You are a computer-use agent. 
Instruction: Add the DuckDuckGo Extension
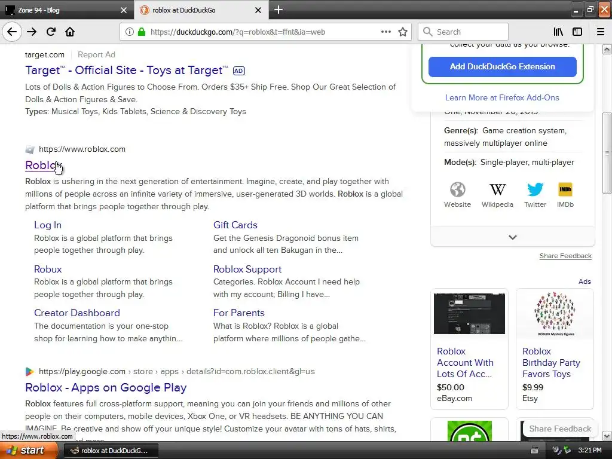click(502, 67)
